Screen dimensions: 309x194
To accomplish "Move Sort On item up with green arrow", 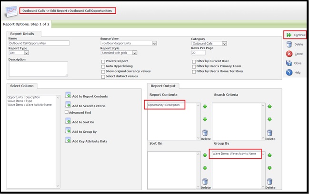I will [x=205, y=155].
